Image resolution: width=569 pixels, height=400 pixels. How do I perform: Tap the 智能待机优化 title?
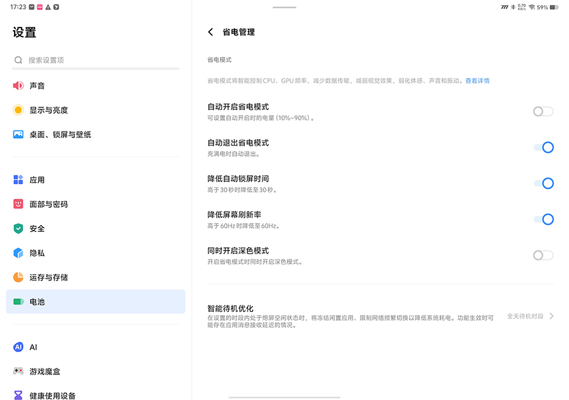(230, 308)
